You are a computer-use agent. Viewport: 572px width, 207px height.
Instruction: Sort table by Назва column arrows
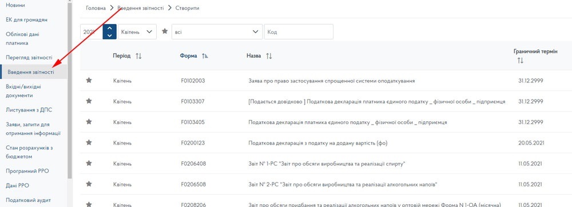tap(269, 56)
